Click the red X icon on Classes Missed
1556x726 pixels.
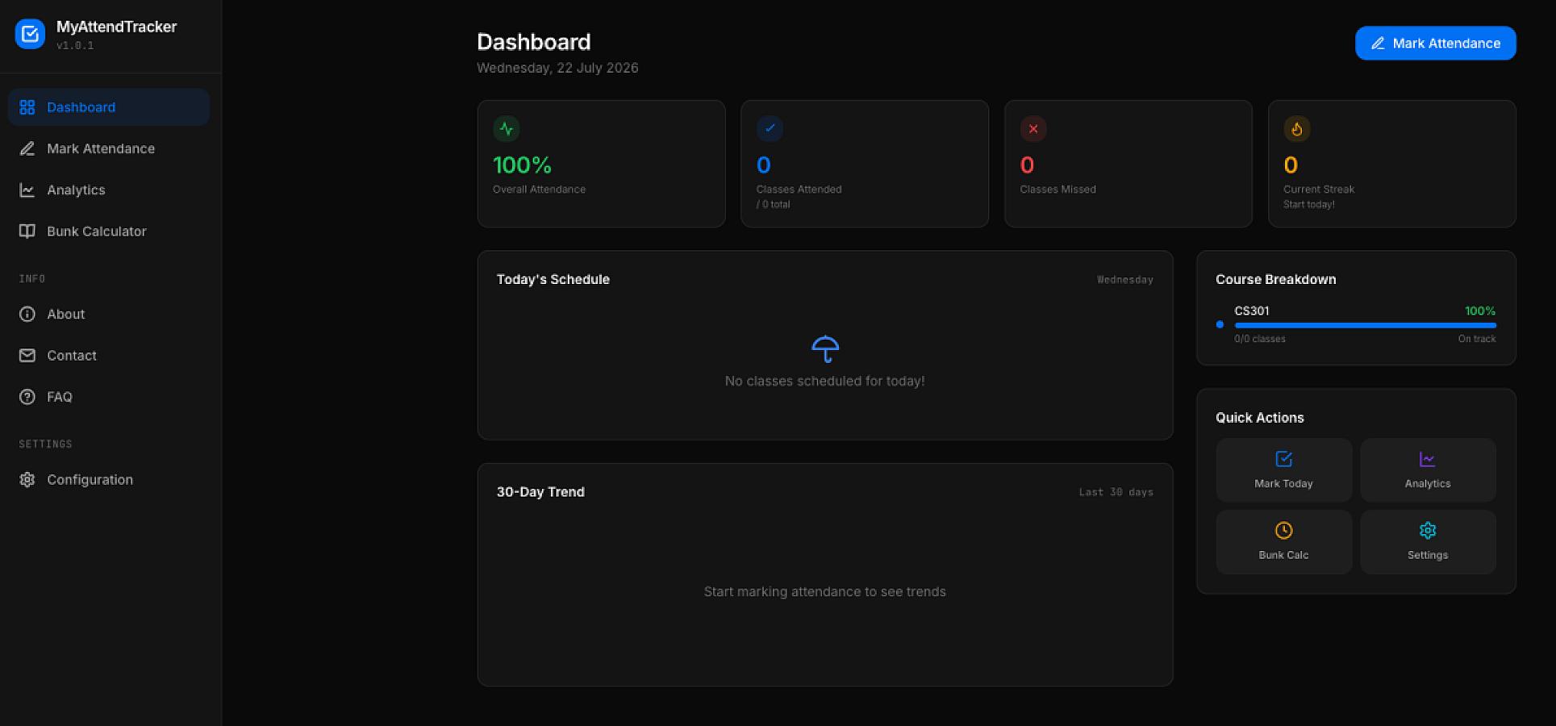pyautogui.click(x=1033, y=128)
